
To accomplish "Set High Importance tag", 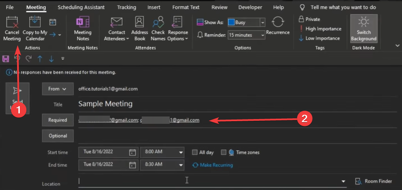I will tap(320, 29).
